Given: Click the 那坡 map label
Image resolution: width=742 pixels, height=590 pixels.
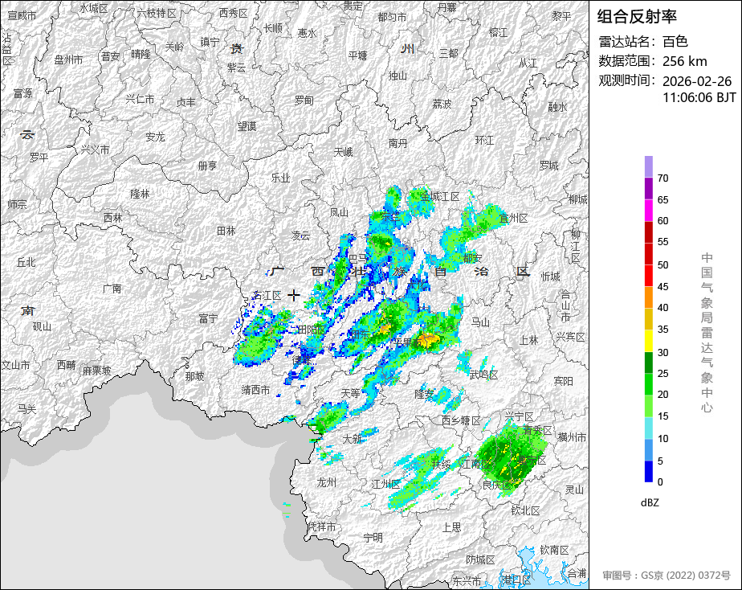Looking at the screenshot, I should pos(194,376).
